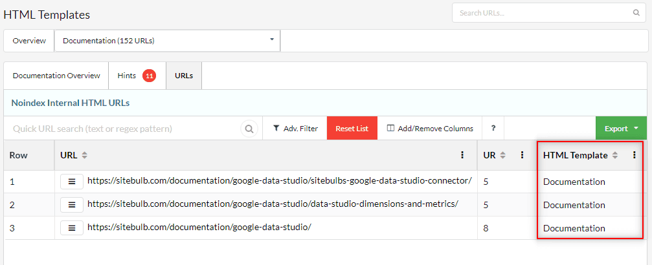Switch to the Documentation Overview tab
The width and height of the screenshot is (652, 265).
56,76
